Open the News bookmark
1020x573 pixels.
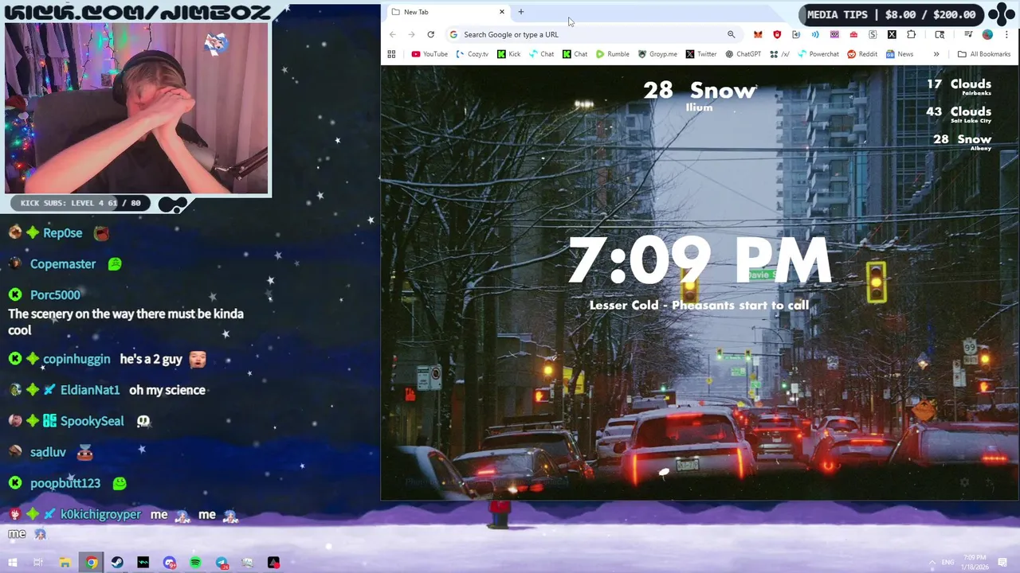coord(900,54)
